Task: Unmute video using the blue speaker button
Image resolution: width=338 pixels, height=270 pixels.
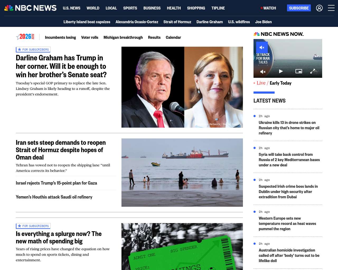Action: [x=262, y=47]
